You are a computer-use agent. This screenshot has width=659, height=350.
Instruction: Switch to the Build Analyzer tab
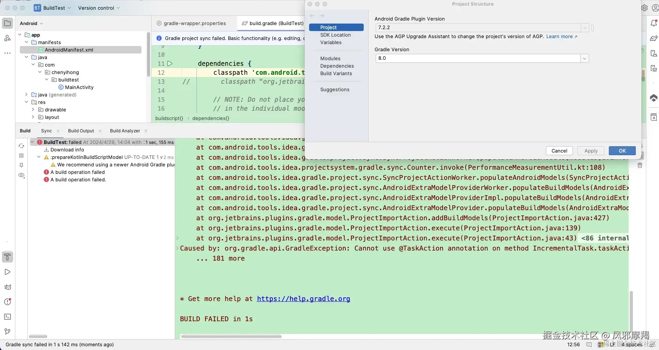125,131
